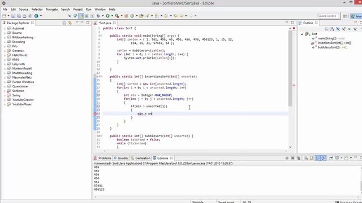Open Package Explorer view menu arrow

point(77,23)
